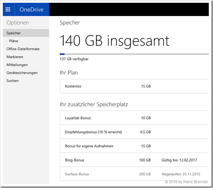Click 15 GB value for Aufnahmen bonus
This screenshot has width=213, height=188.
(x=146, y=146)
